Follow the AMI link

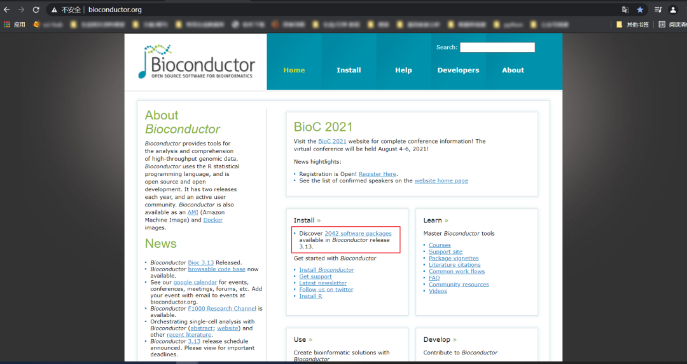pyautogui.click(x=193, y=212)
